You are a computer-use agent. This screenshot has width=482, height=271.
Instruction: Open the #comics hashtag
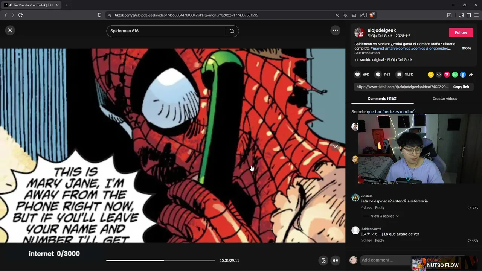tap(418, 49)
